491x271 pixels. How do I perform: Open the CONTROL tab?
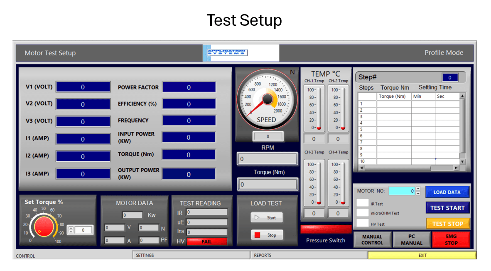[x=73, y=256]
